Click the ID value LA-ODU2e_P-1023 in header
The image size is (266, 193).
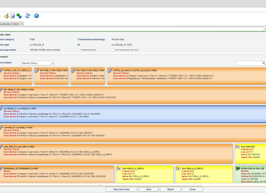122,45
